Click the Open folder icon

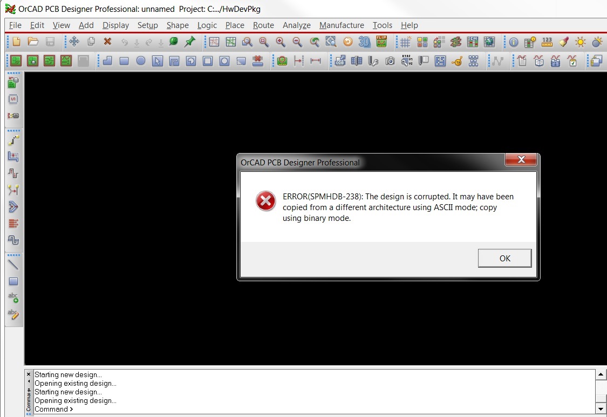click(x=33, y=41)
